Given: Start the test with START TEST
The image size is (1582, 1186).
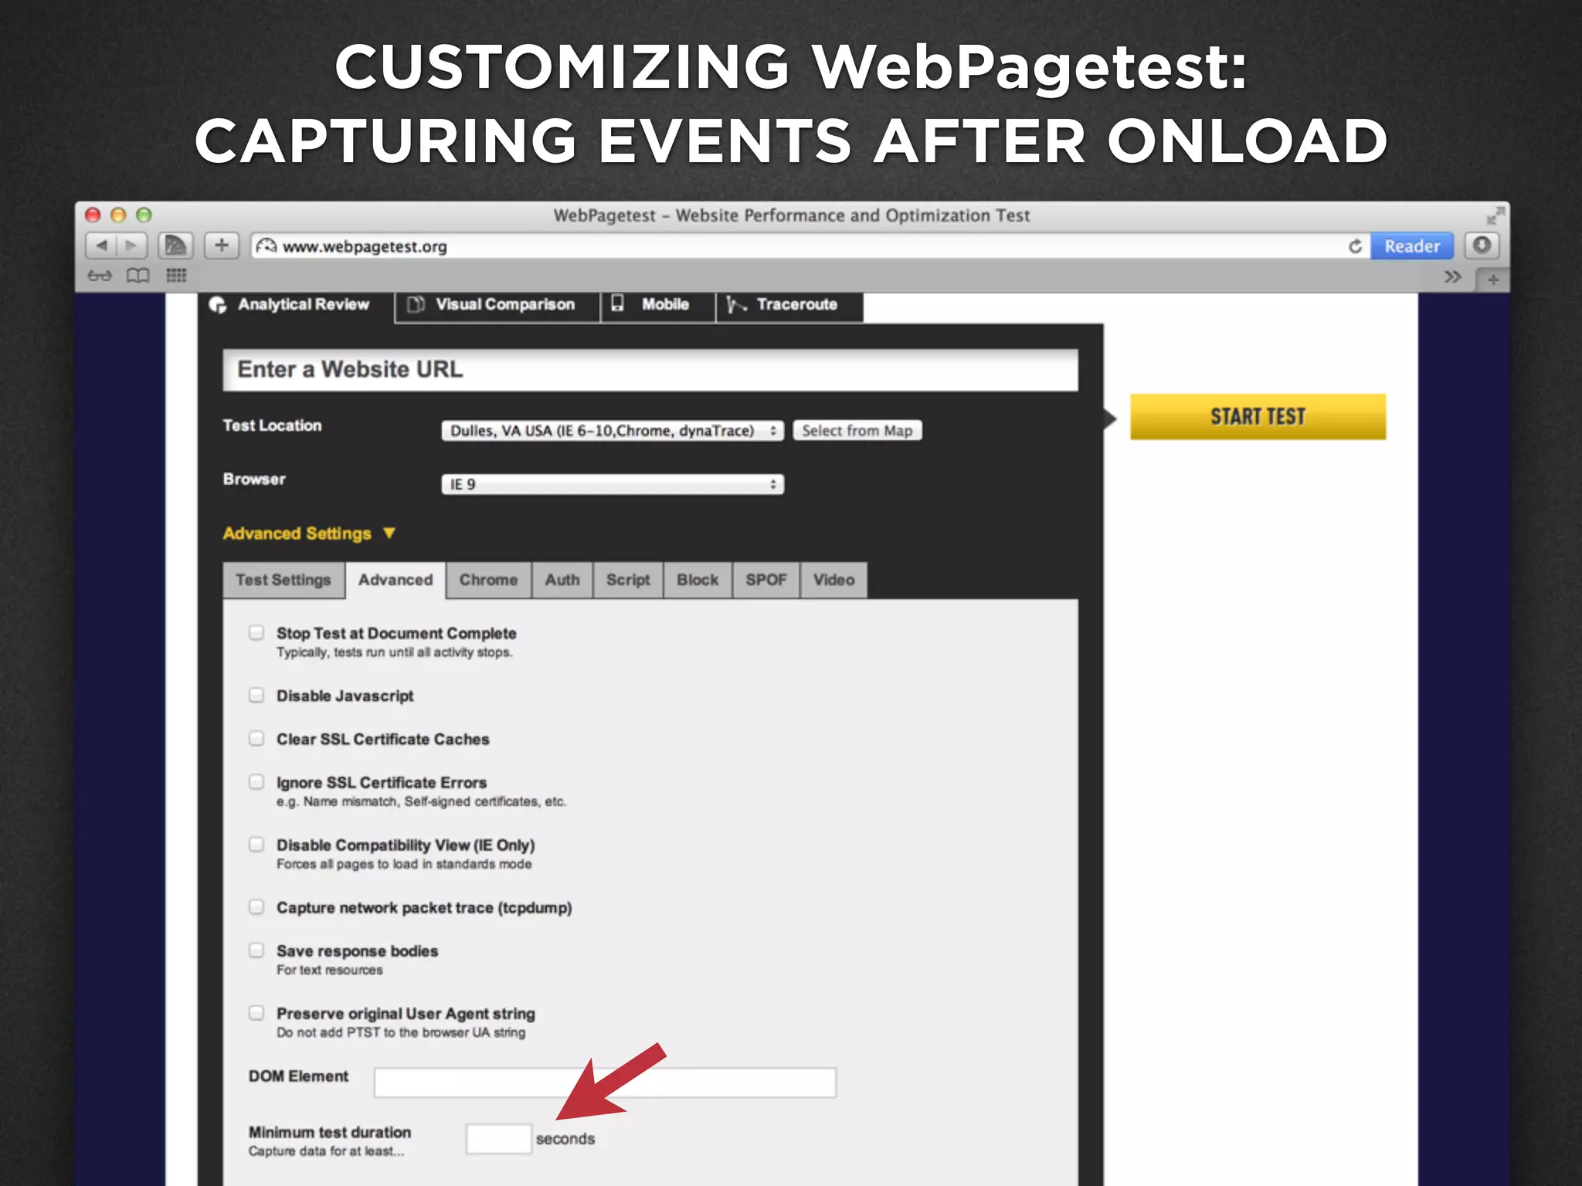Looking at the screenshot, I should pyautogui.click(x=1258, y=417).
